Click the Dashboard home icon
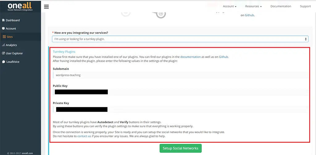 click(x=3, y=20)
